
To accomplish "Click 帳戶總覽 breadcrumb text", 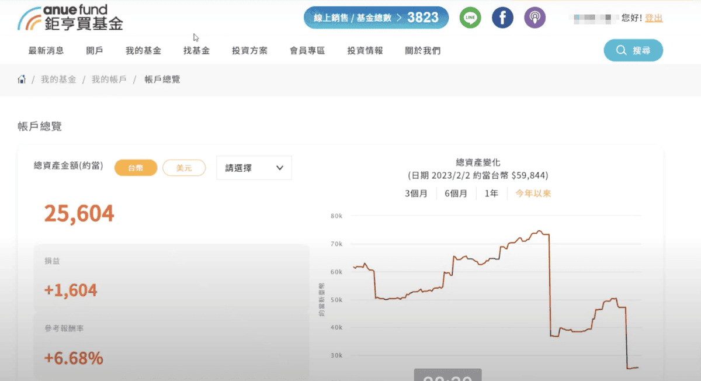I will 162,79.
